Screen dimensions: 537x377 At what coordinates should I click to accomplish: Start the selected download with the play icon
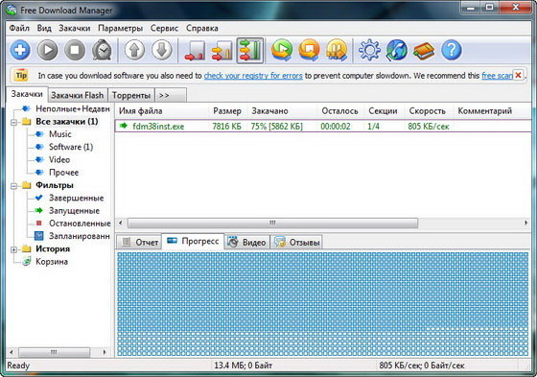(x=47, y=51)
